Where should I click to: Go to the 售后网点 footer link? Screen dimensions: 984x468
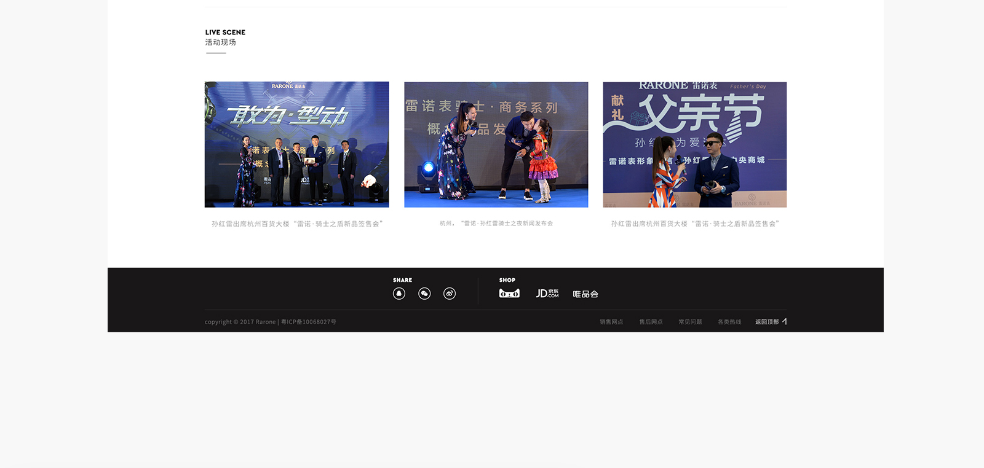coord(651,322)
